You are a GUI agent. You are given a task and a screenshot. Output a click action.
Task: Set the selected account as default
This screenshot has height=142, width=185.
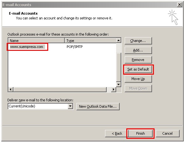pyautogui.click(x=138, y=69)
